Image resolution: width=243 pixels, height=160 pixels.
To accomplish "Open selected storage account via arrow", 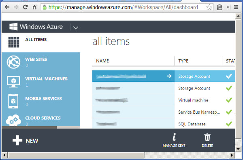I will pyautogui.click(x=169, y=76).
